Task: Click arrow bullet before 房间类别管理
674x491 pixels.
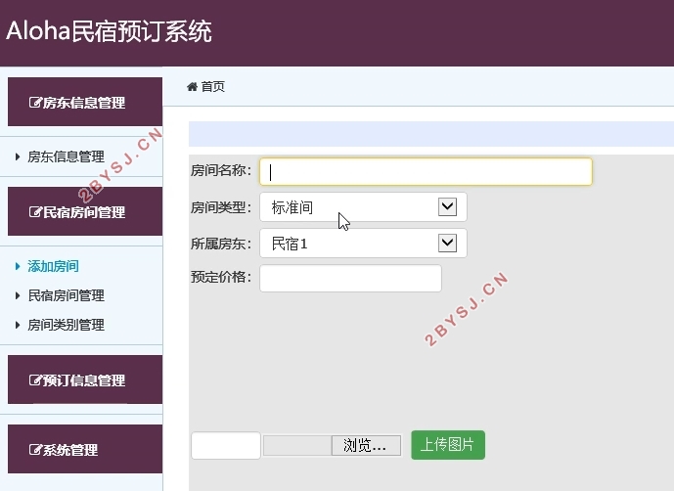Action: pyautogui.click(x=18, y=325)
